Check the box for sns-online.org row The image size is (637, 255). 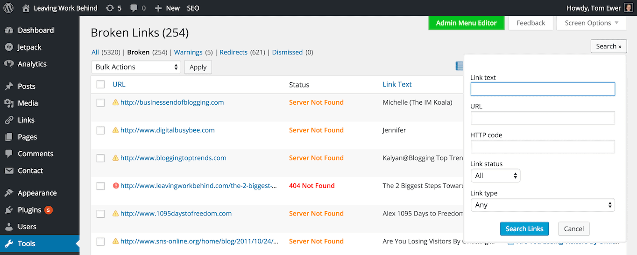pyautogui.click(x=100, y=242)
